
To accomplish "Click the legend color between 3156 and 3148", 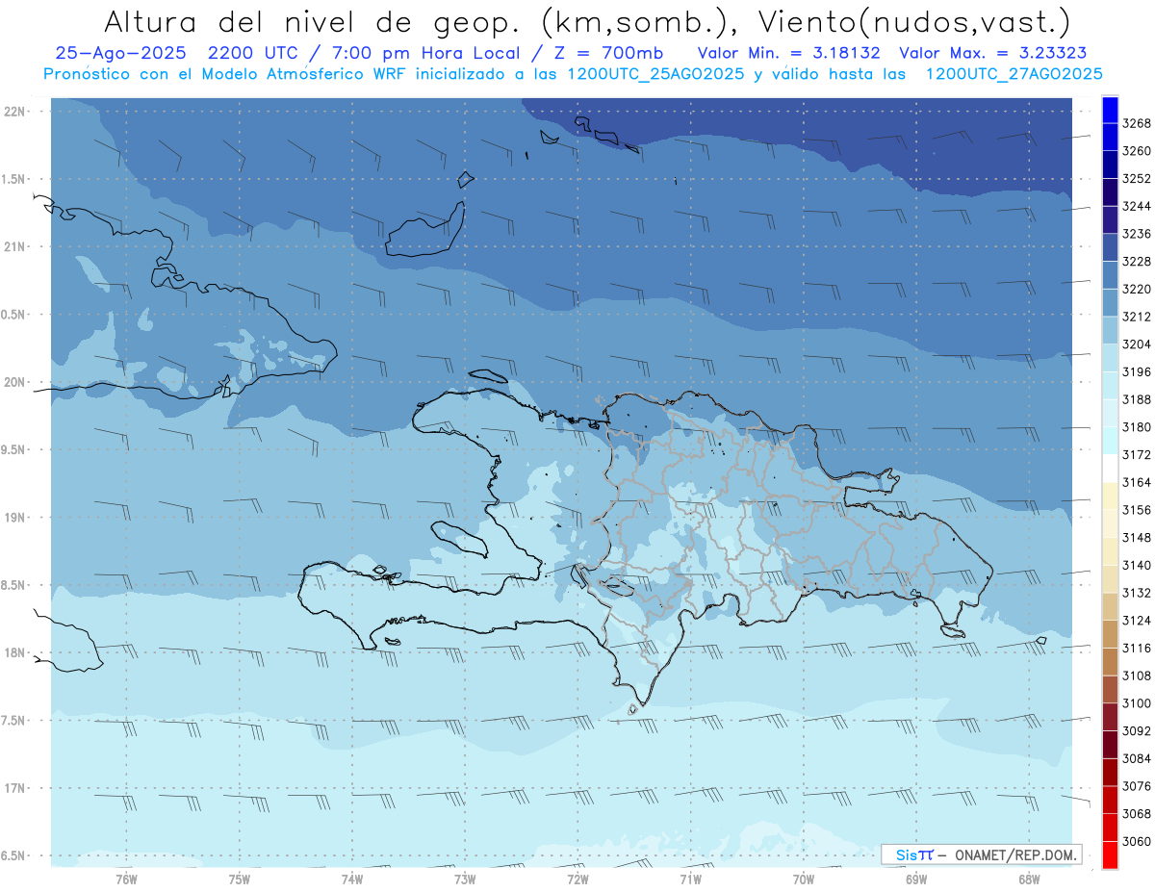I will click(1110, 524).
